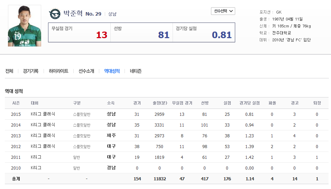This screenshot has height=189, width=331.
Task: Click the 시즌 column header
Action: [16, 103]
